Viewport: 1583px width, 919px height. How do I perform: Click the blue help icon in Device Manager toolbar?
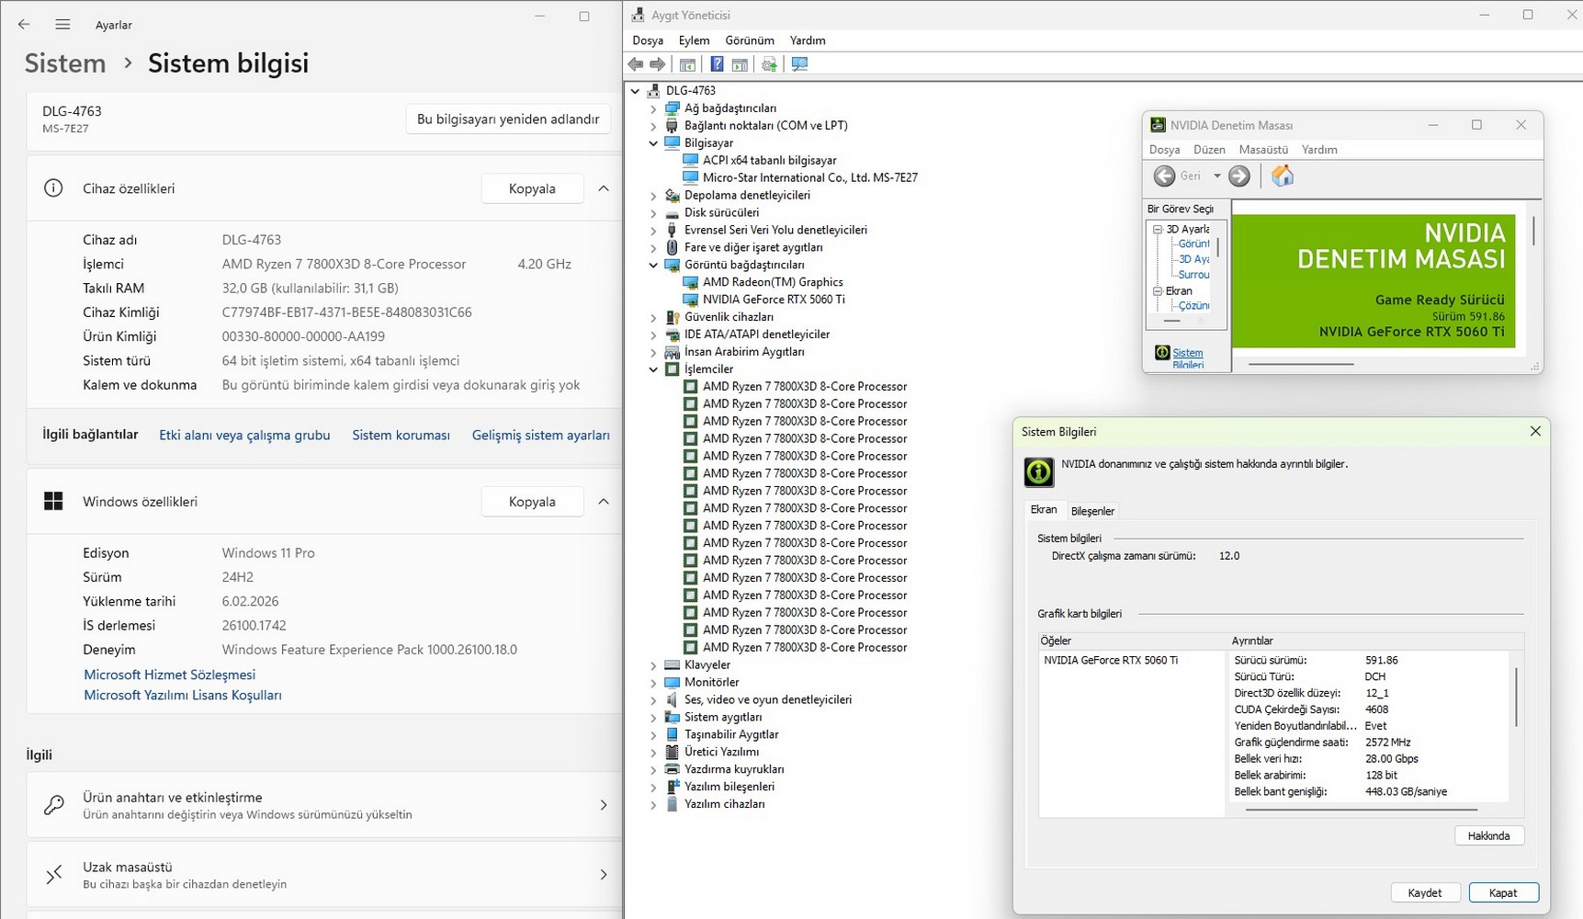pyautogui.click(x=717, y=64)
